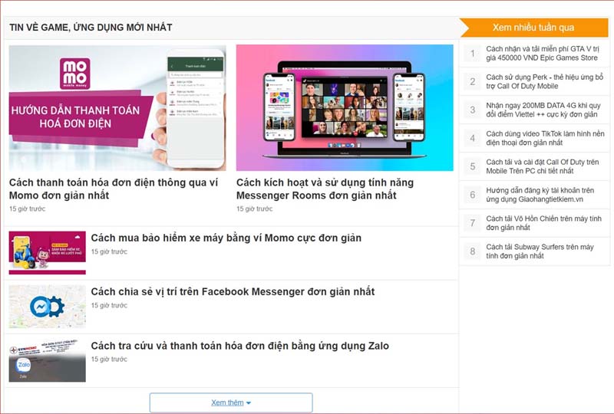614x414 pixels.
Task: Click the 'TIN VỀ GAME, ỨNG DỤNG MỚI NHẤT' heading
Action: click(x=91, y=28)
